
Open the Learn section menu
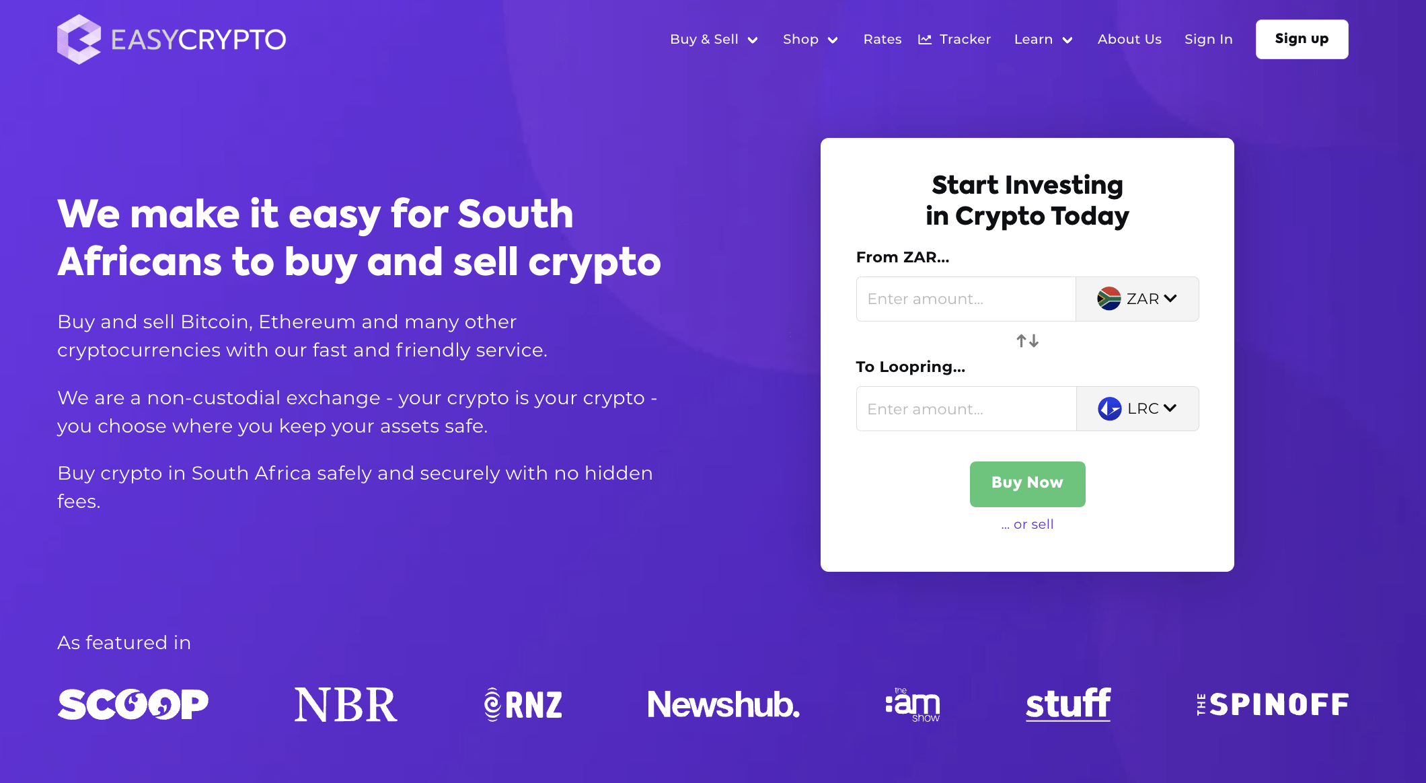1043,38
